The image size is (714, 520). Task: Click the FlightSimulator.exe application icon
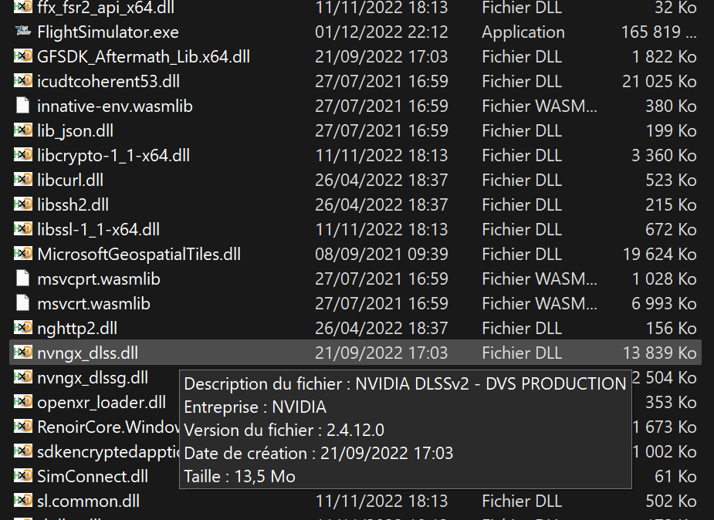pos(22,32)
